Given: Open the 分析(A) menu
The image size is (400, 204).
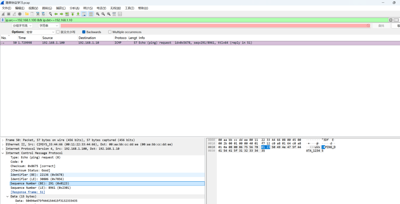Looking at the screenshot, I should 74,8.
